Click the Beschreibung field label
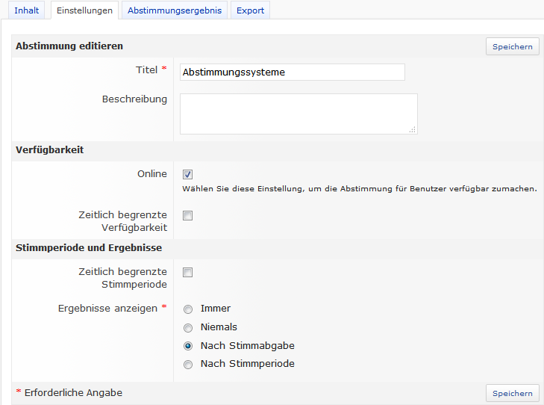Screen dimensions: 544x405 click(x=134, y=99)
